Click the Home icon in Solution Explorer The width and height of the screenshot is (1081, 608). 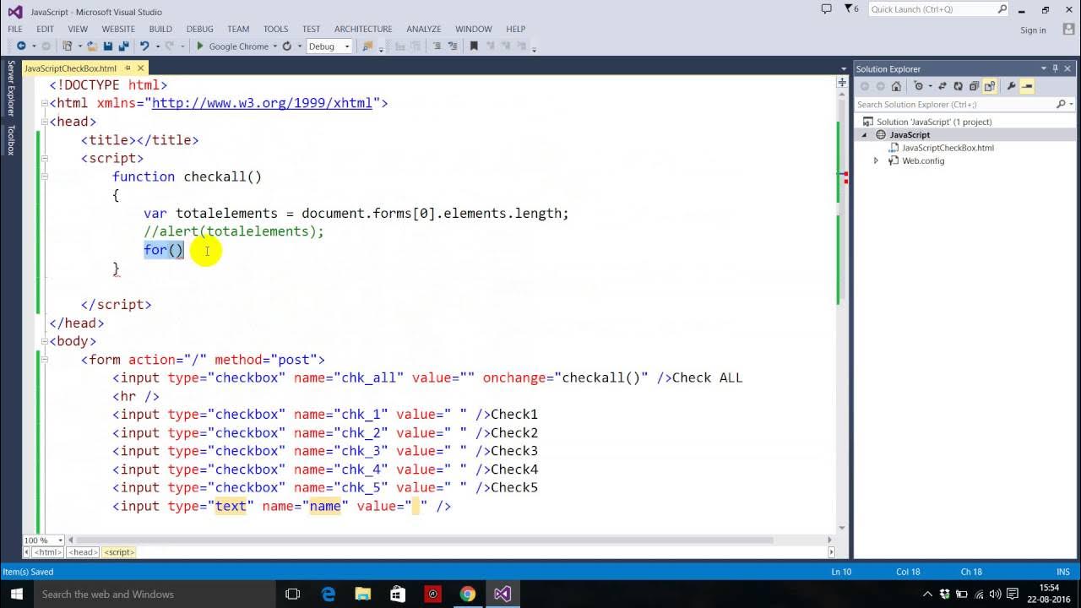[x=896, y=86]
